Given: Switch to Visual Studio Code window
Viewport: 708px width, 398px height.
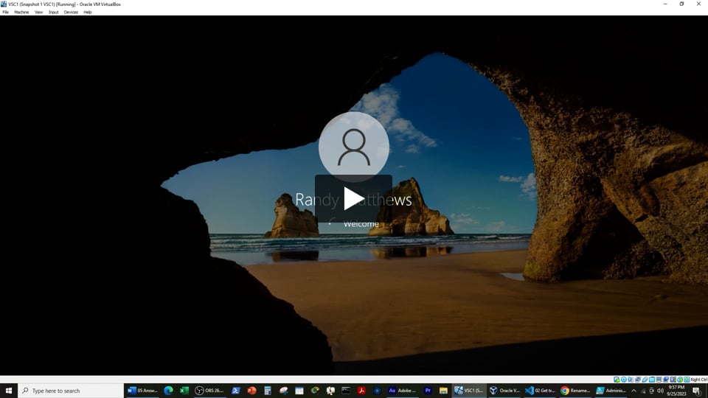Looking at the screenshot, I should point(540,391).
